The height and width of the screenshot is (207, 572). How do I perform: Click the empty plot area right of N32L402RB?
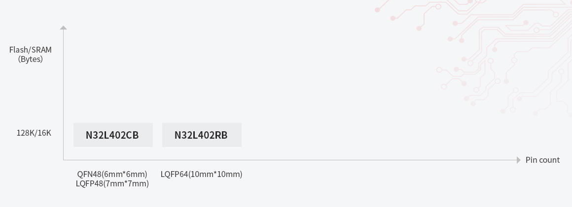[345, 135]
